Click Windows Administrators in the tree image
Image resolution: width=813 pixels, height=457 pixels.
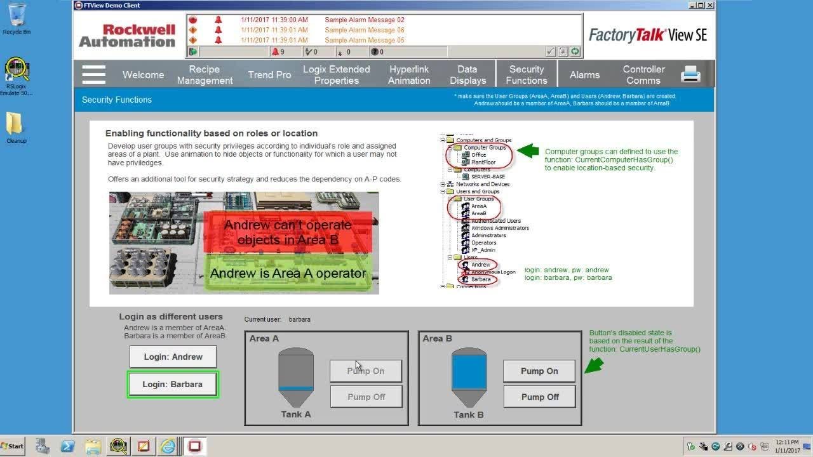(500, 228)
